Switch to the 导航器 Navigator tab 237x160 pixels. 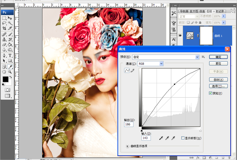click(183, 11)
